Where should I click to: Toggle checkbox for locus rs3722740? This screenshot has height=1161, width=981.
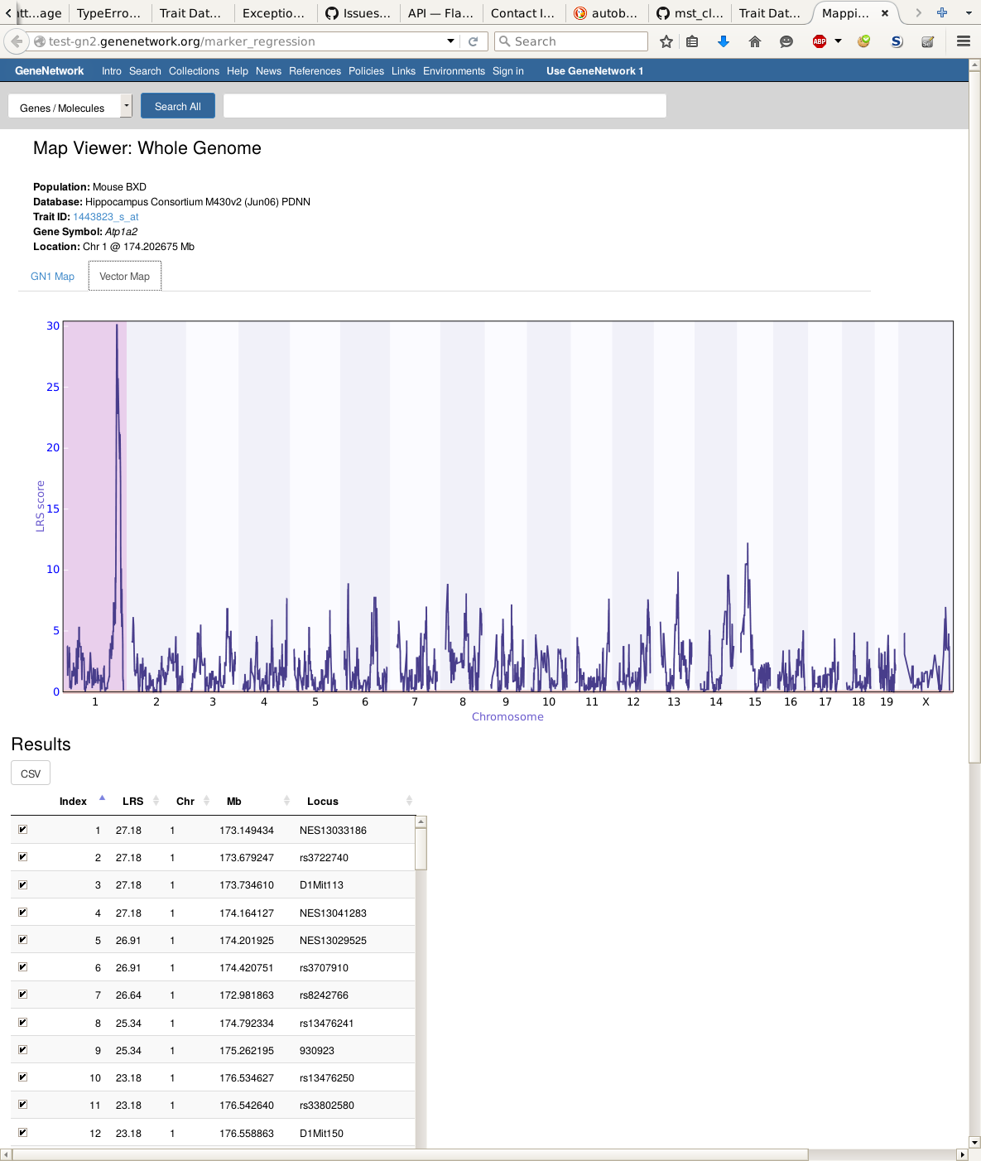pyautogui.click(x=23, y=857)
